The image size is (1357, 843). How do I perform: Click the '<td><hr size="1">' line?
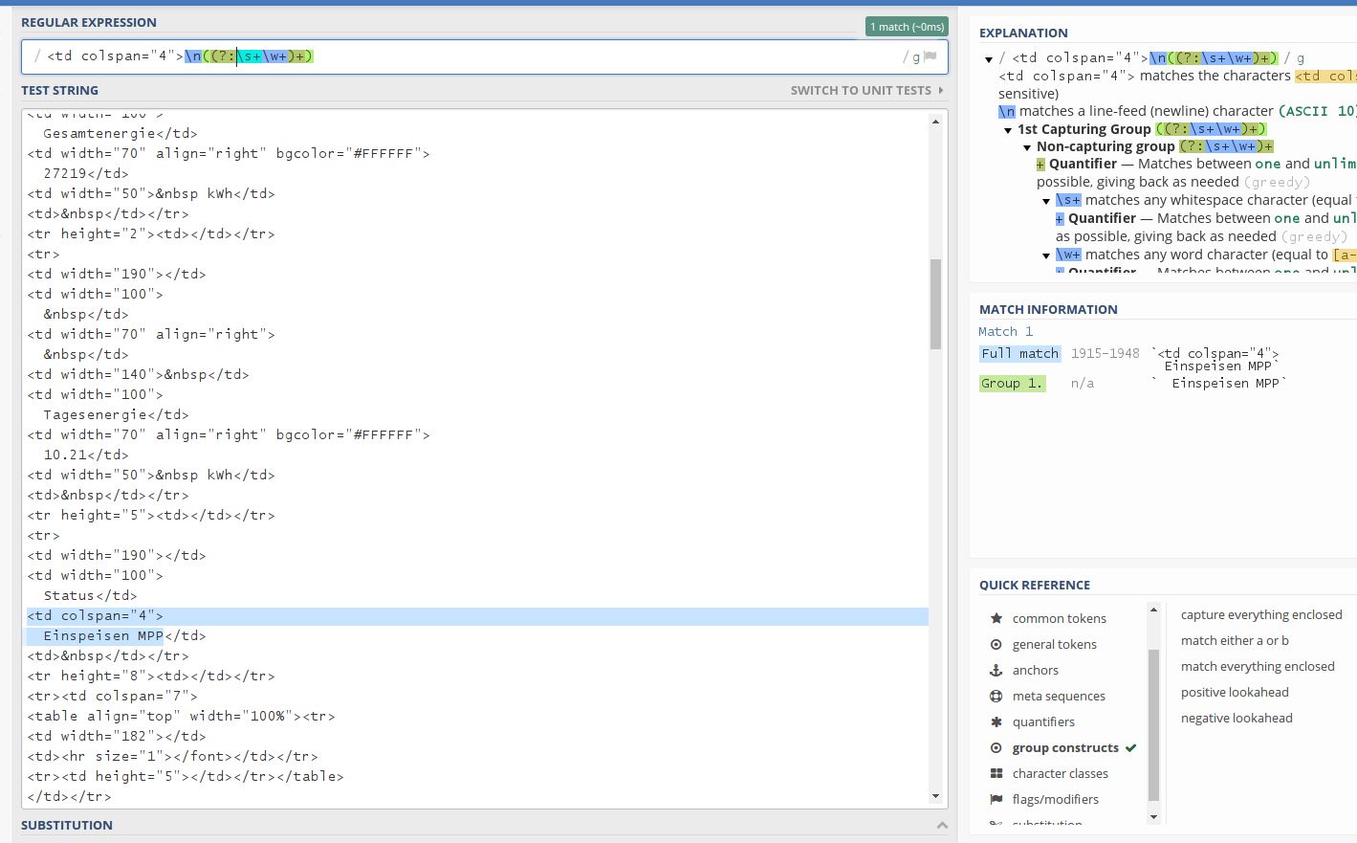coord(172,756)
